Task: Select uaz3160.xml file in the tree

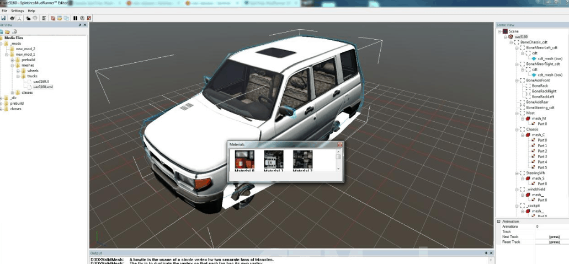Action: (x=42, y=87)
